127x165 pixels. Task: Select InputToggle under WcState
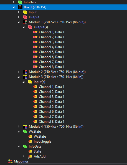42,142
